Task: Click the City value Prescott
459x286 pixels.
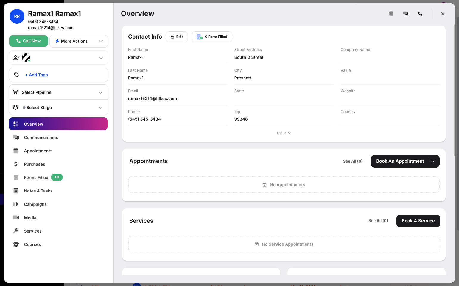Action: click(243, 78)
